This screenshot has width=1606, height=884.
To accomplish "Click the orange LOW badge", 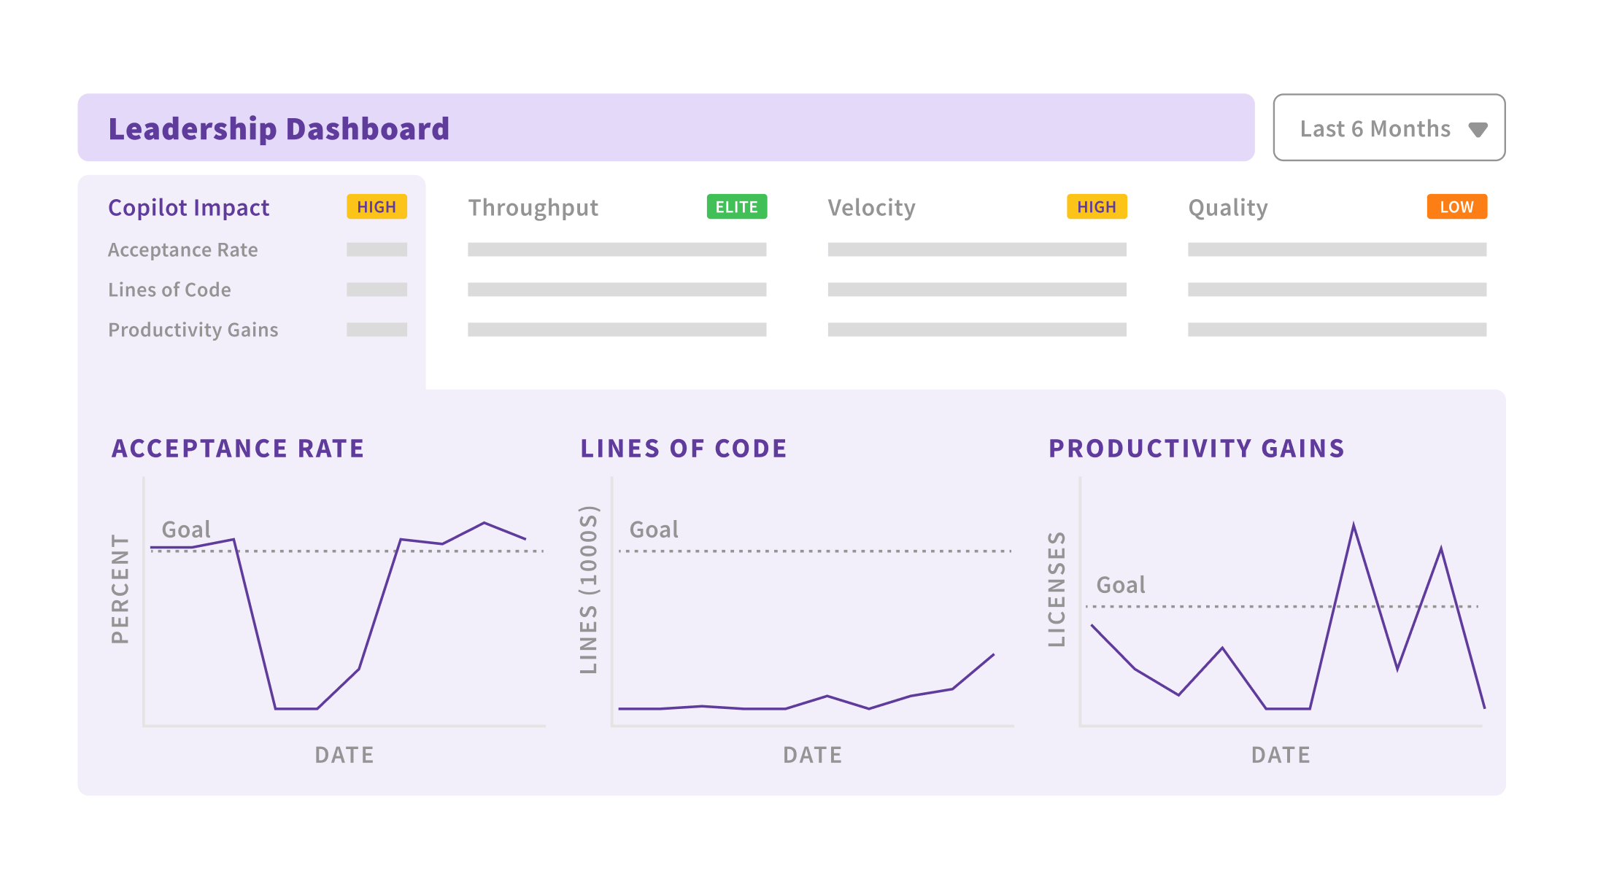I will pos(1456,207).
